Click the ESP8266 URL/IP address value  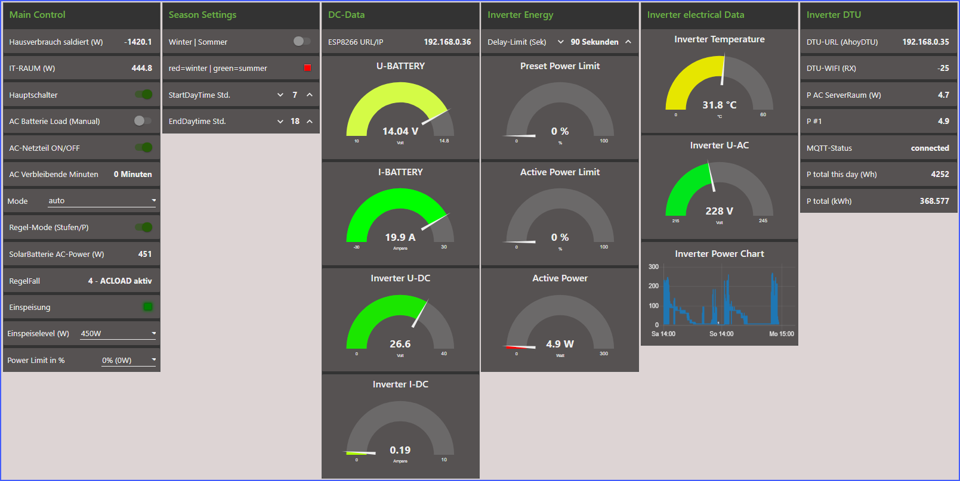click(447, 42)
